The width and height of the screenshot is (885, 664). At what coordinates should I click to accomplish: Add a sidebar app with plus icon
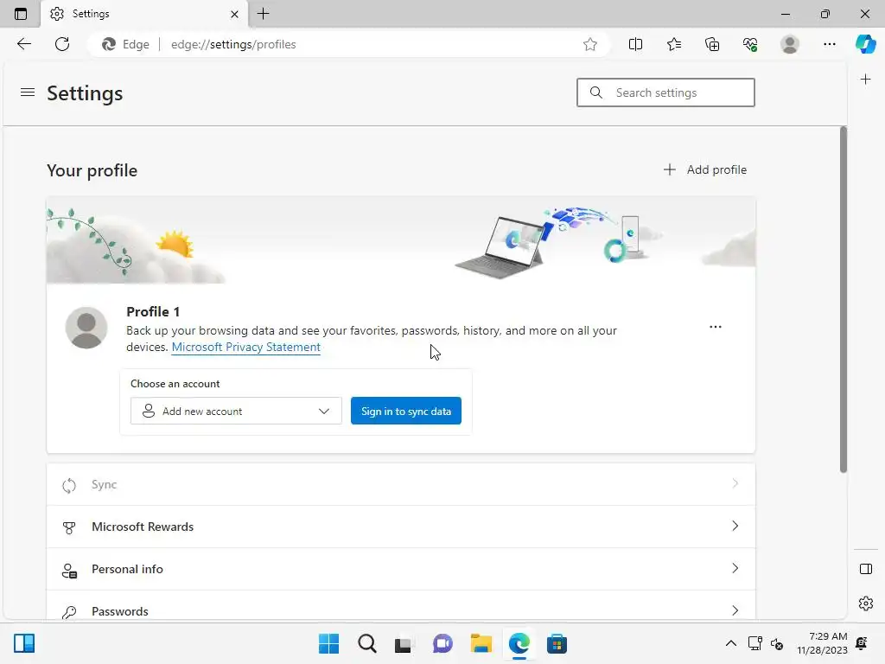[865, 80]
